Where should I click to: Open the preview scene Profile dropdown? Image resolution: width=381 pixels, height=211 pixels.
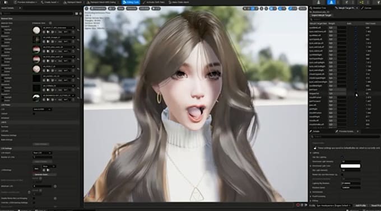click(333, 205)
